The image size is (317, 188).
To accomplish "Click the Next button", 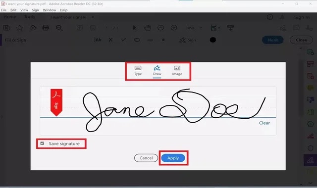I will [273, 40].
